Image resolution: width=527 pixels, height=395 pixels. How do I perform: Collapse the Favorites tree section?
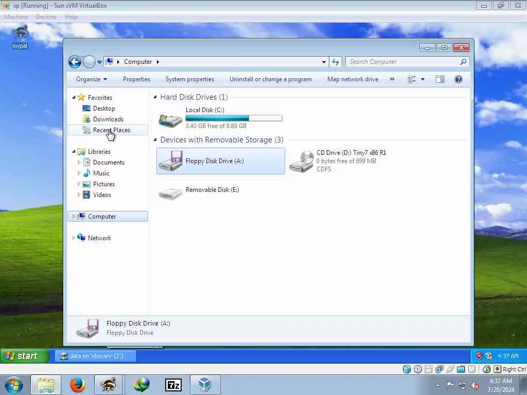(74, 97)
